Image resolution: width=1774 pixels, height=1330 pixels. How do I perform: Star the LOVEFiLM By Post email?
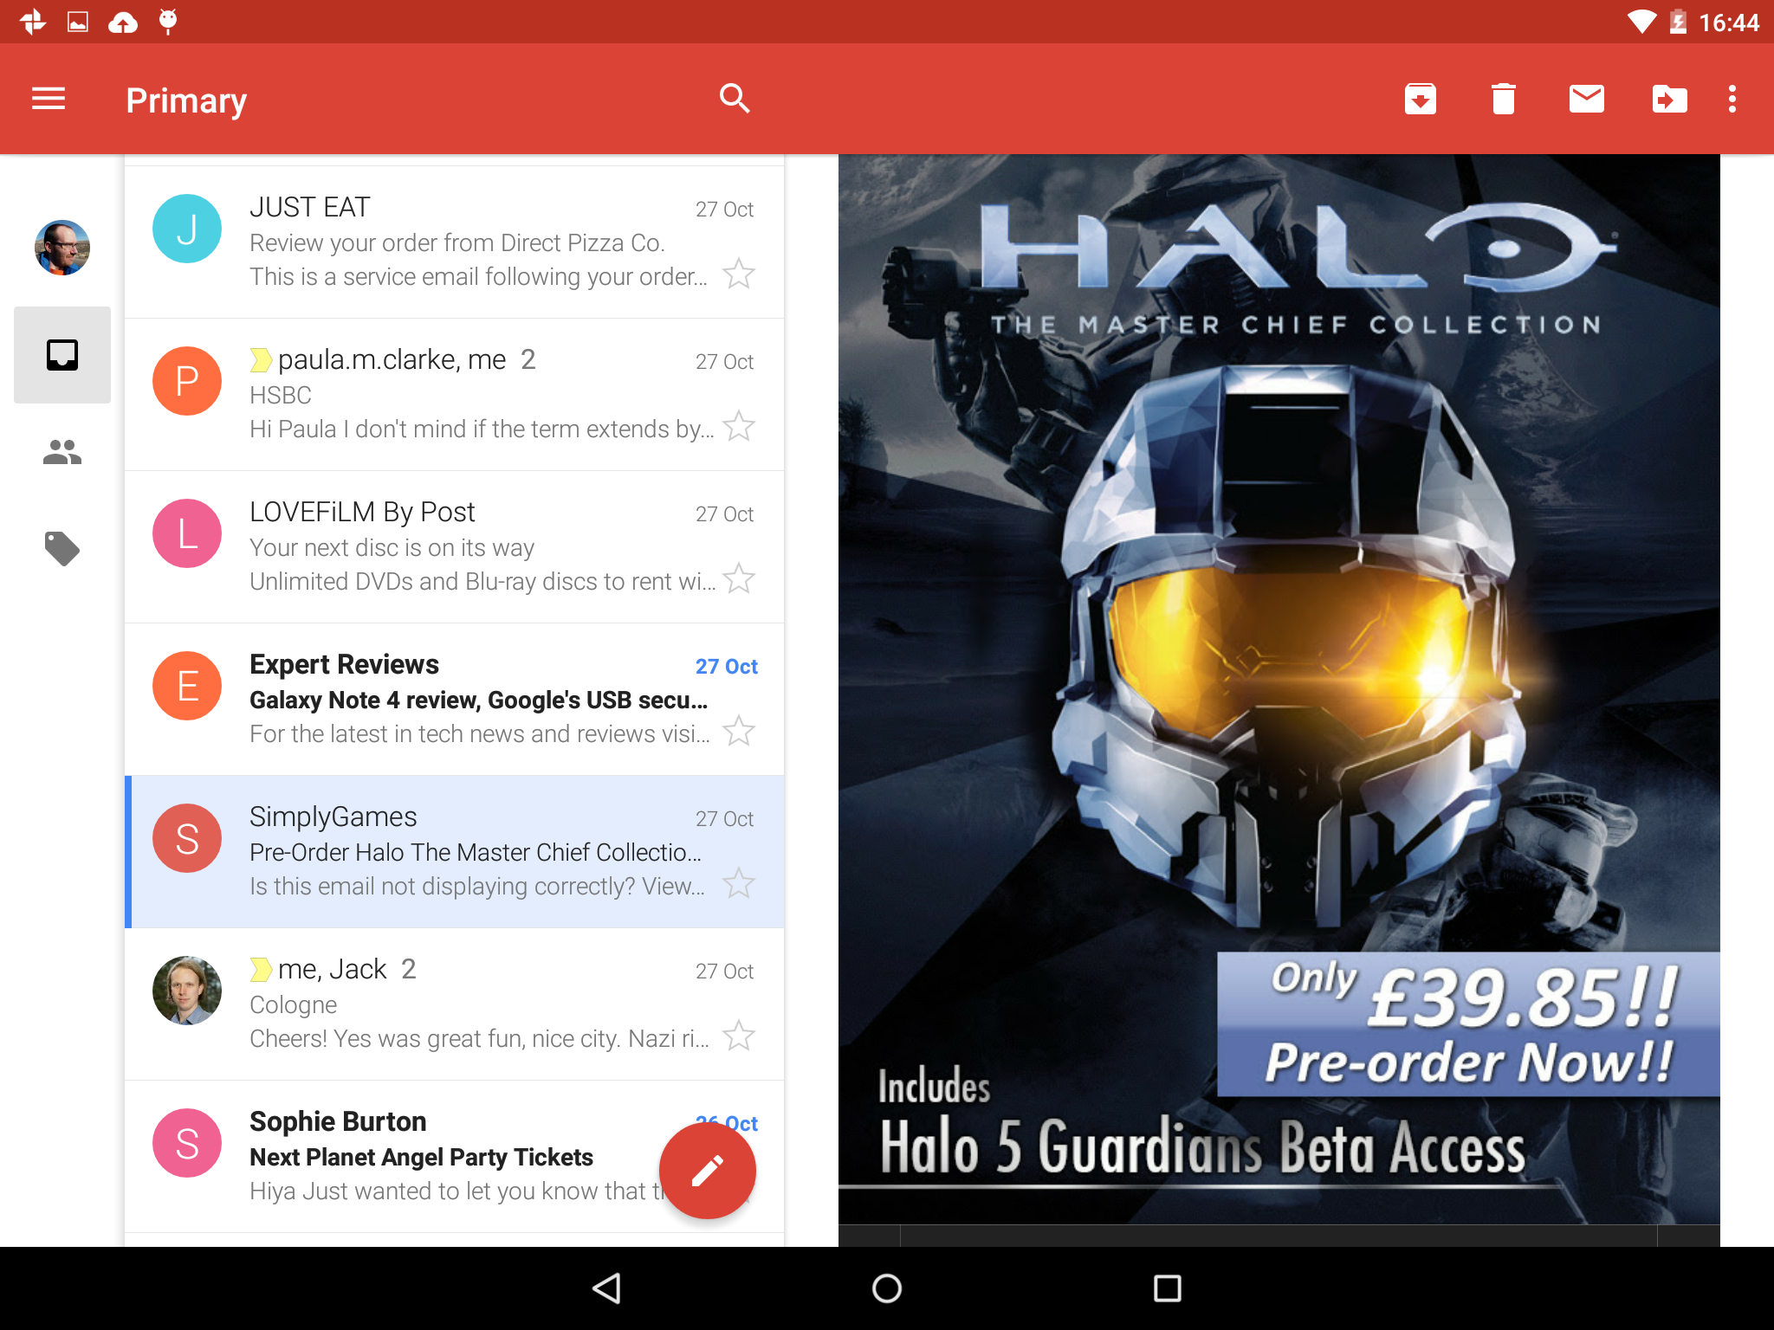pos(739,578)
